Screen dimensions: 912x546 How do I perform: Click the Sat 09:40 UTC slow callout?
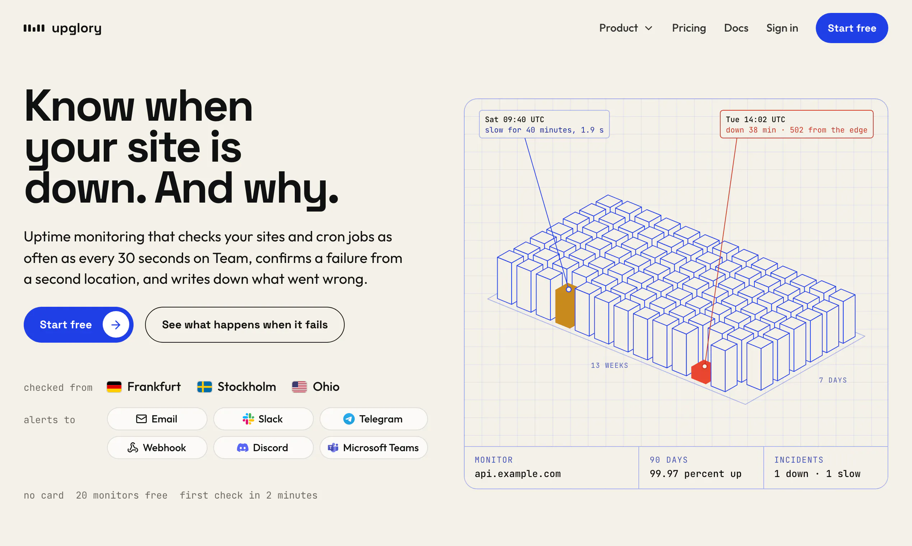544,124
